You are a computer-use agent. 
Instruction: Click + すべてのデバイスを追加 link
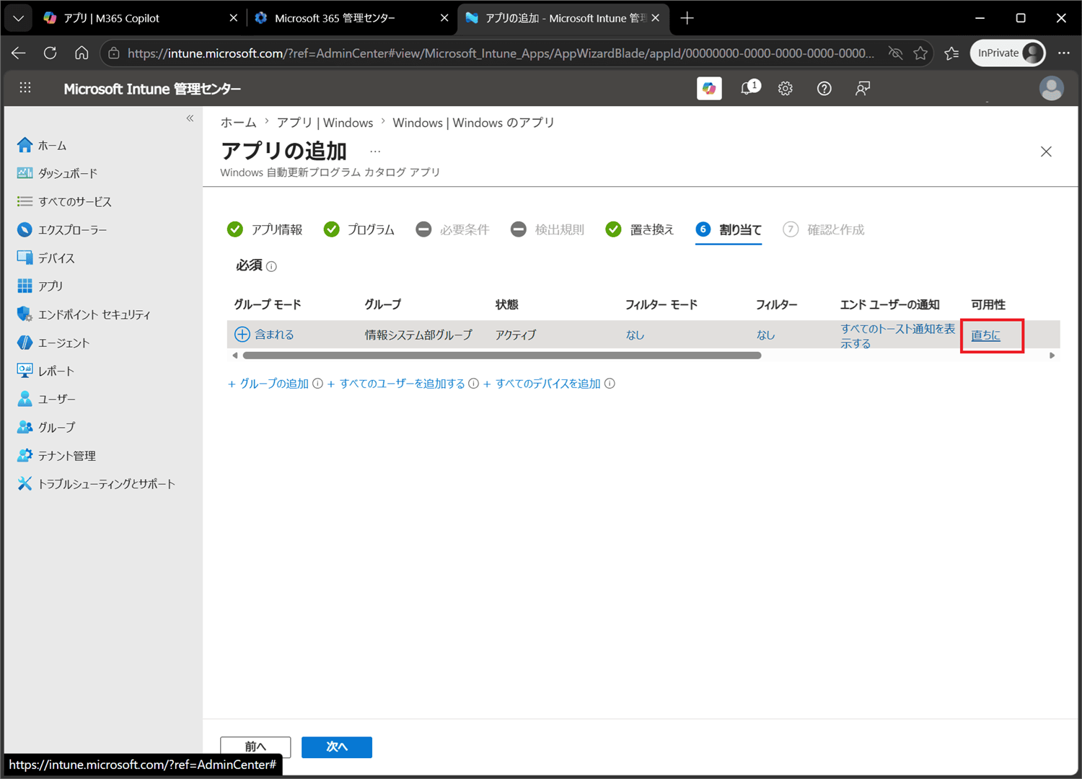tap(542, 384)
